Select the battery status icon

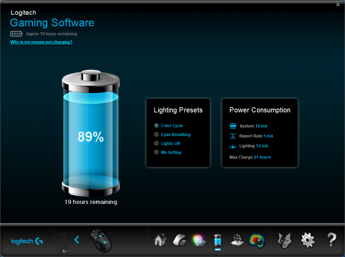point(218,240)
